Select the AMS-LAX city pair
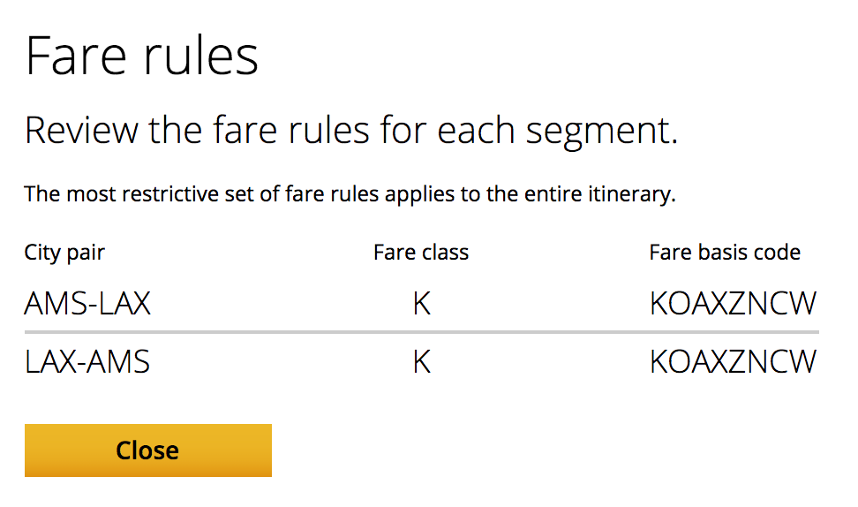Viewport: 858px width, 507px height. click(87, 304)
